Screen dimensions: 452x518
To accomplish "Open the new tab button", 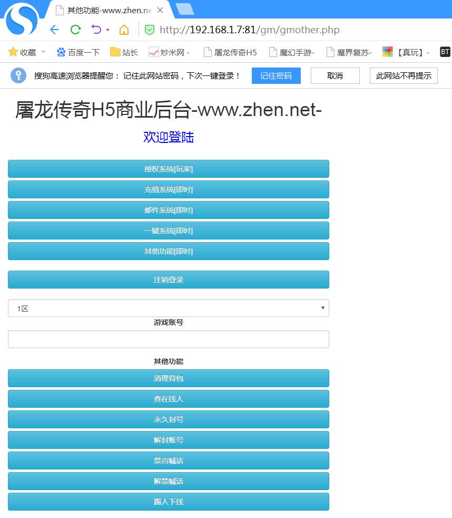I will 184,9.
